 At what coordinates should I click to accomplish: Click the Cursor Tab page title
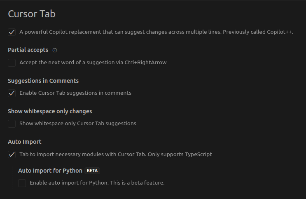point(32,14)
